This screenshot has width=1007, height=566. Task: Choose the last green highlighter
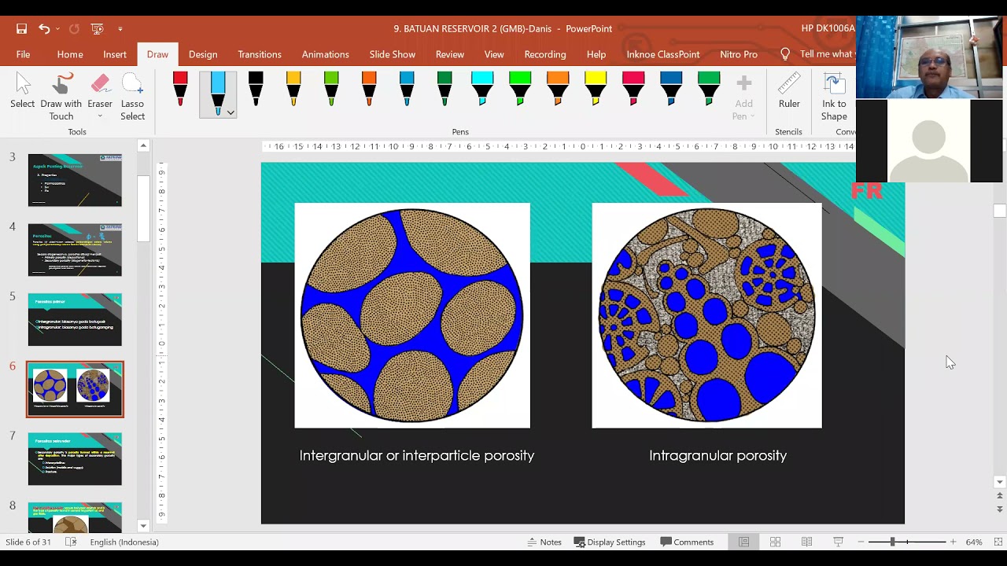coord(709,89)
